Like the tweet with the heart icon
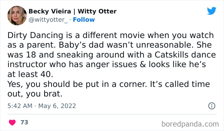The image size is (224, 131). coord(12,122)
